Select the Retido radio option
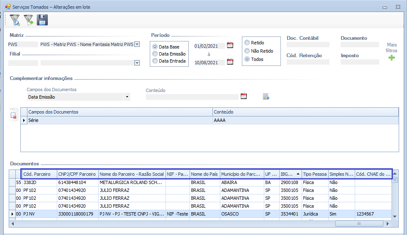This screenshot has width=407, height=235. click(247, 43)
